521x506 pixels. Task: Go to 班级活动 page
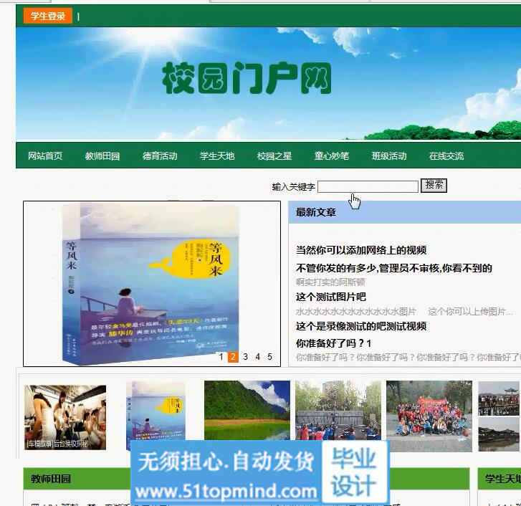(389, 156)
